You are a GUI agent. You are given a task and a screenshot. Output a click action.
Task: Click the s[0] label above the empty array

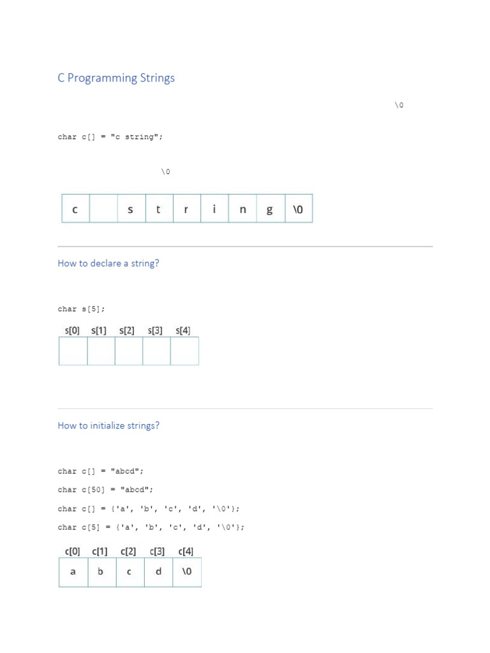tap(71, 330)
